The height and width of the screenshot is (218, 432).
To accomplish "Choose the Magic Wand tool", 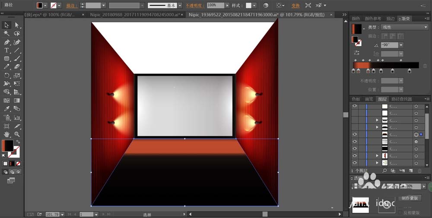I will pyautogui.click(x=6, y=33).
